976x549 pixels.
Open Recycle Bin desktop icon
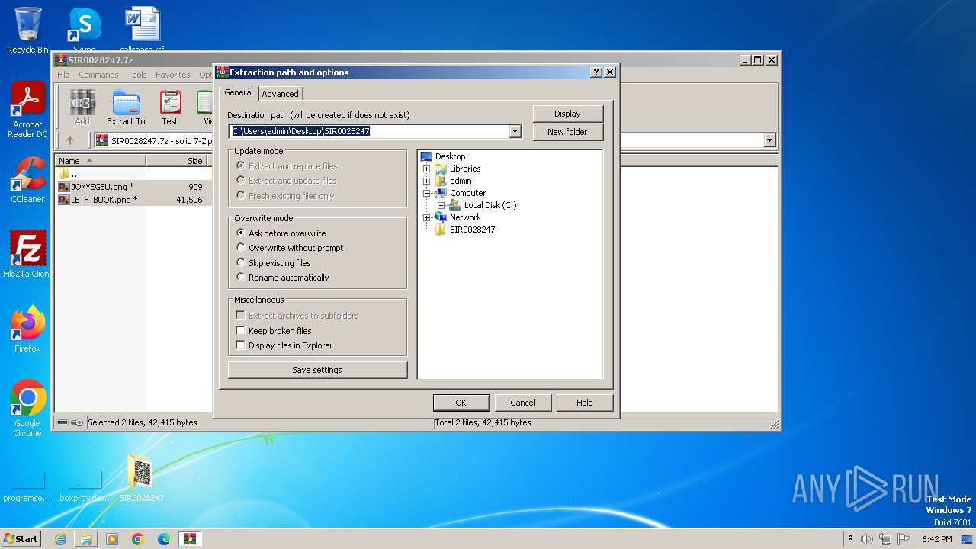pos(27,30)
